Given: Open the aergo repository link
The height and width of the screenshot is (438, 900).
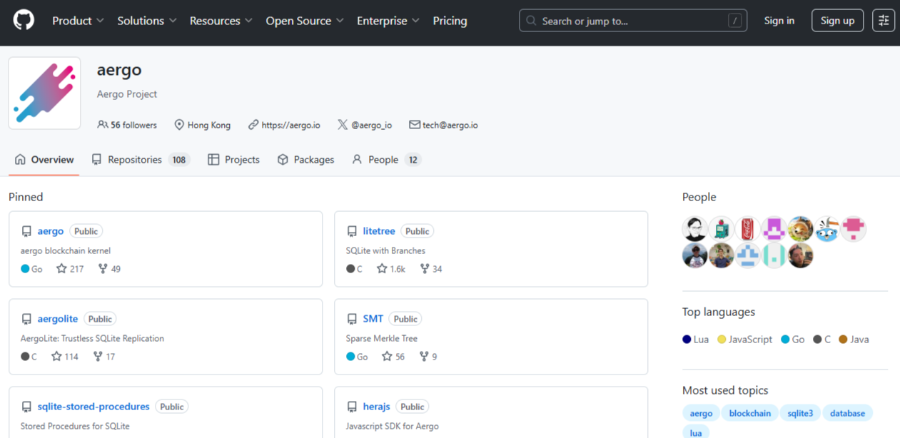Looking at the screenshot, I should (51, 231).
